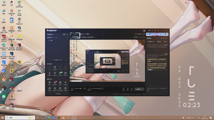The width and height of the screenshot is (214, 120).
Task: Open the 装扮 decoration icon
Action: pos(123,89)
